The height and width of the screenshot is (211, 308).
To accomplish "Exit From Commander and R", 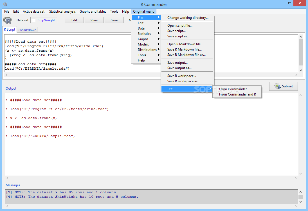I will click(x=237, y=94).
